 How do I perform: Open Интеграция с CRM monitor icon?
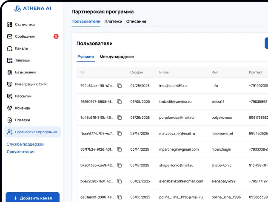[10, 84]
